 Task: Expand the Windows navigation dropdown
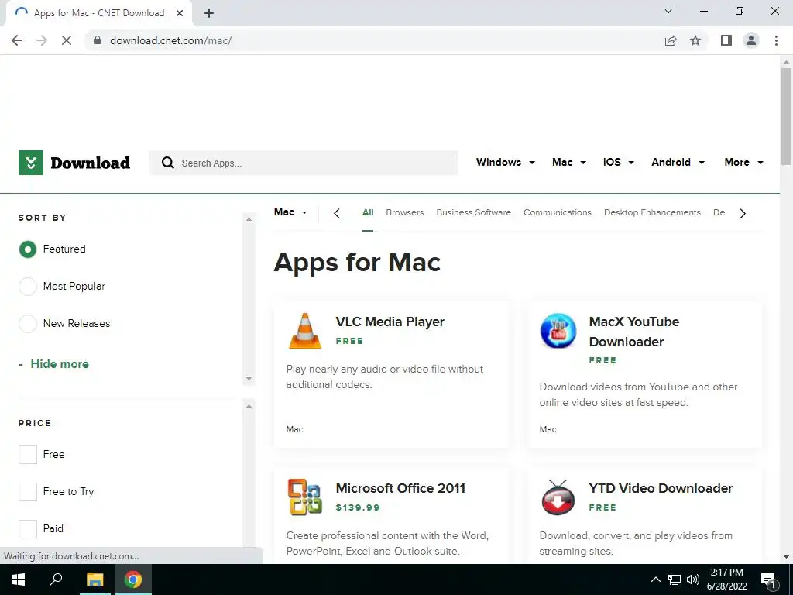click(x=505, y=163)
